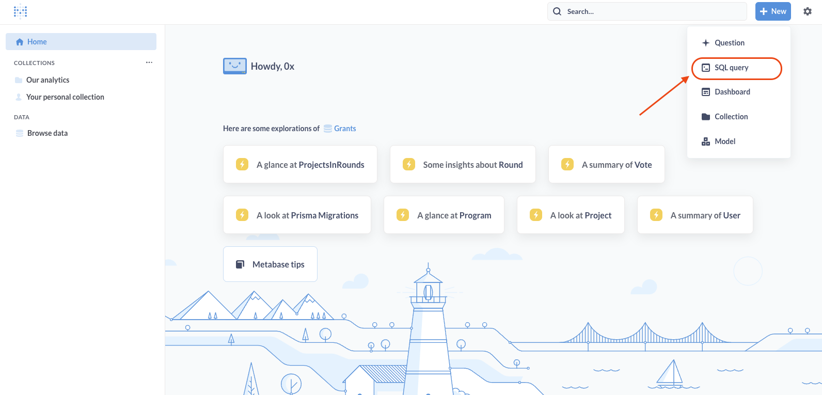Image resolution: width=822 pixels, height=395 pixels.
Task: Open Some insights about Round
Action: point(463,164)
